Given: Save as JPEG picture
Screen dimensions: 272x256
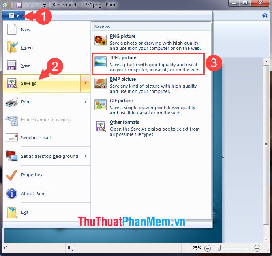Looking at the screenshot, I should pyautogui.click(x=148, y=64).
